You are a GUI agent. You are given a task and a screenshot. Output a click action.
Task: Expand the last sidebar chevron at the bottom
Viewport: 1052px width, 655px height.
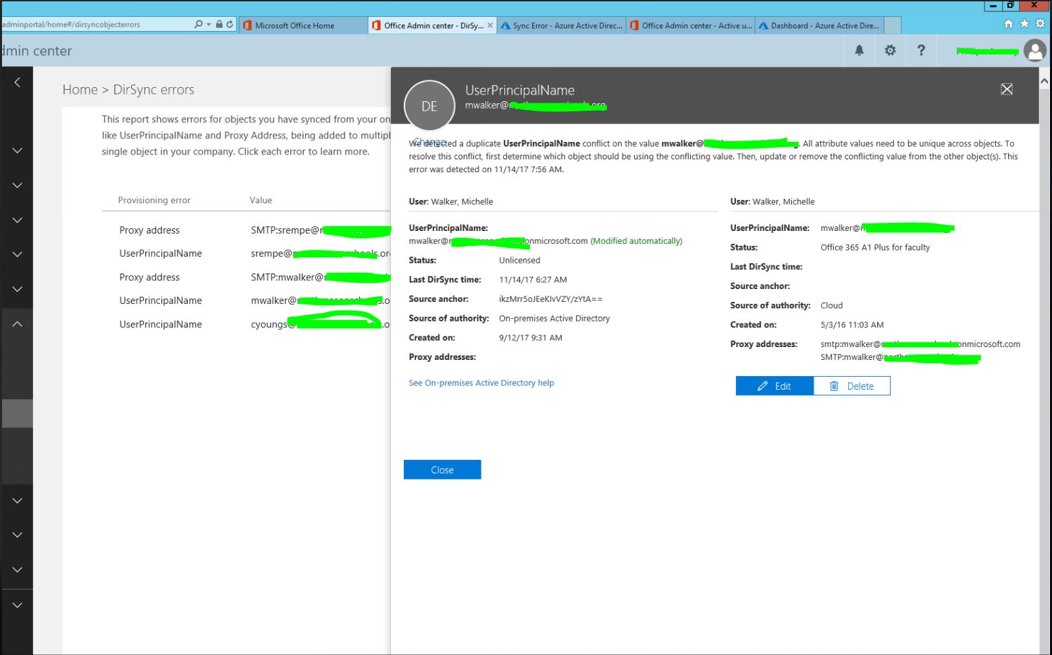click(18, 605)
